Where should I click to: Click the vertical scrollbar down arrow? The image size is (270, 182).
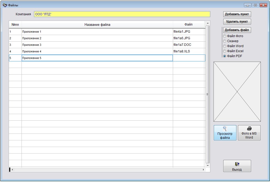pyautogui.click(x=208, y=165)
